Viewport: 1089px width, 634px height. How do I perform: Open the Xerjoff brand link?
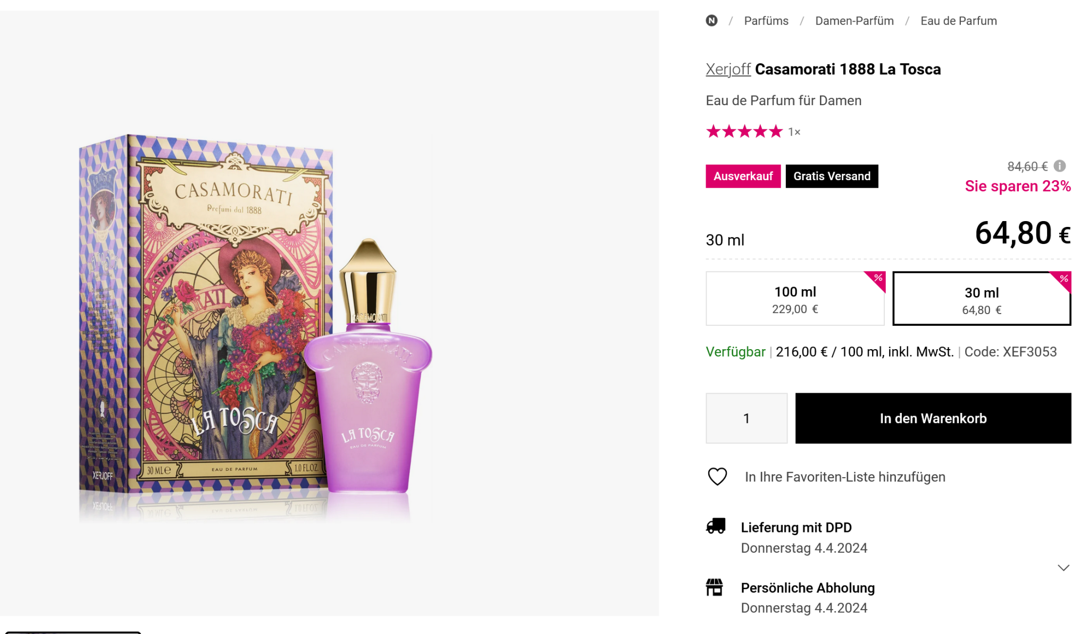pyautogui.click(x=727, y=70)
